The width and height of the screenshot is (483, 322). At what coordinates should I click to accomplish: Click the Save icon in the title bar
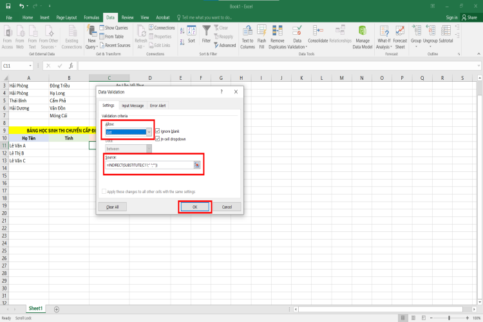coord(8,6)
